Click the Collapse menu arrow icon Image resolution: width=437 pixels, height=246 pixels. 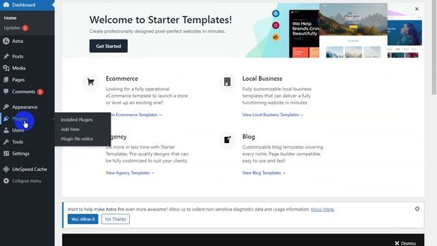tap(6, 180)
